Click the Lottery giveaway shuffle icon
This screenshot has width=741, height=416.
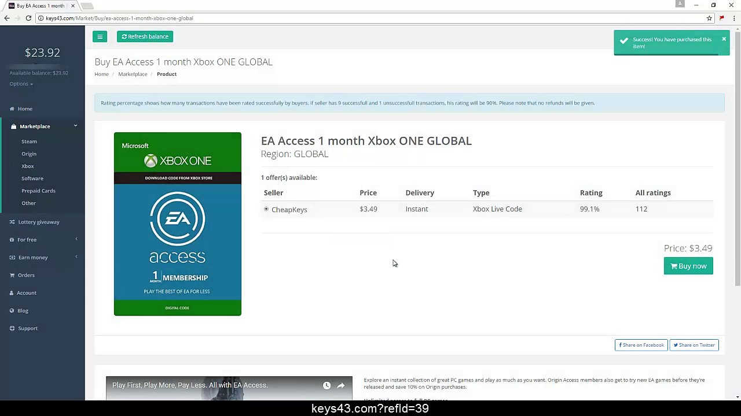[12, 222]
